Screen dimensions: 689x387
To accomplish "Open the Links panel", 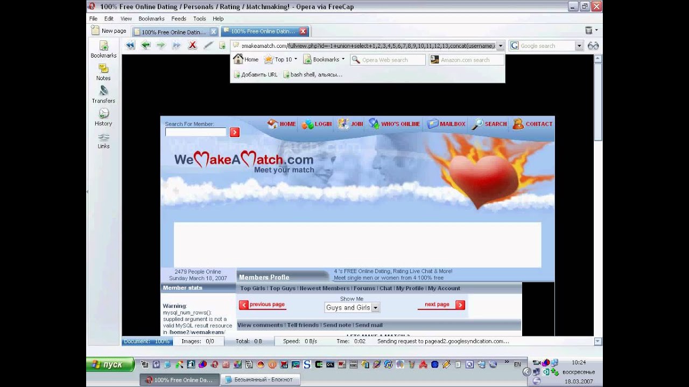I will click(103, 140).
